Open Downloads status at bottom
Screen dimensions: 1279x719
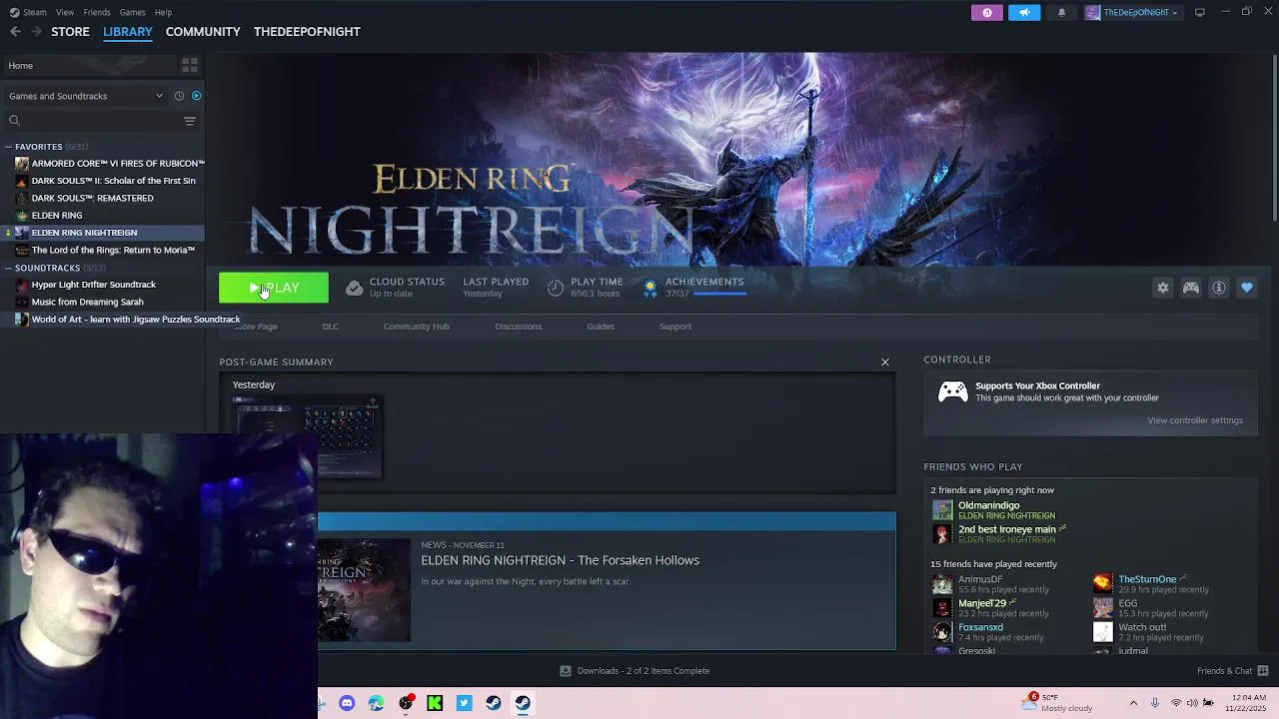click(x=635, y=671)
